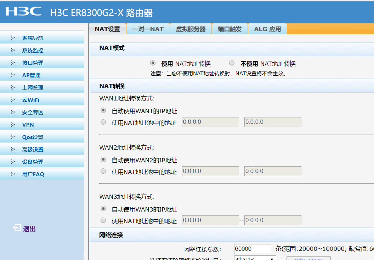
Task: Click the NAT转换 section header
Action: [x=112, y=86]
